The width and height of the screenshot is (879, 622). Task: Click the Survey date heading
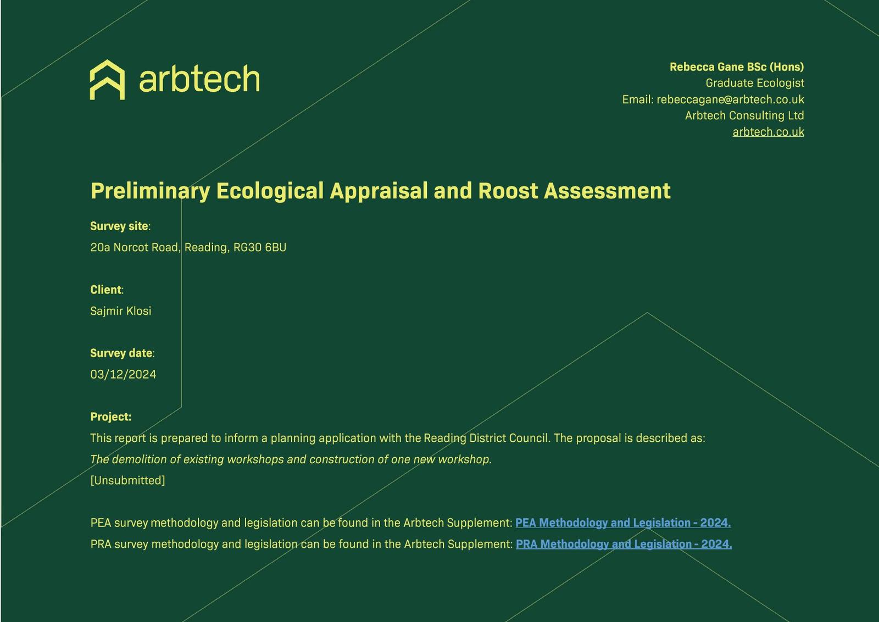121,353
